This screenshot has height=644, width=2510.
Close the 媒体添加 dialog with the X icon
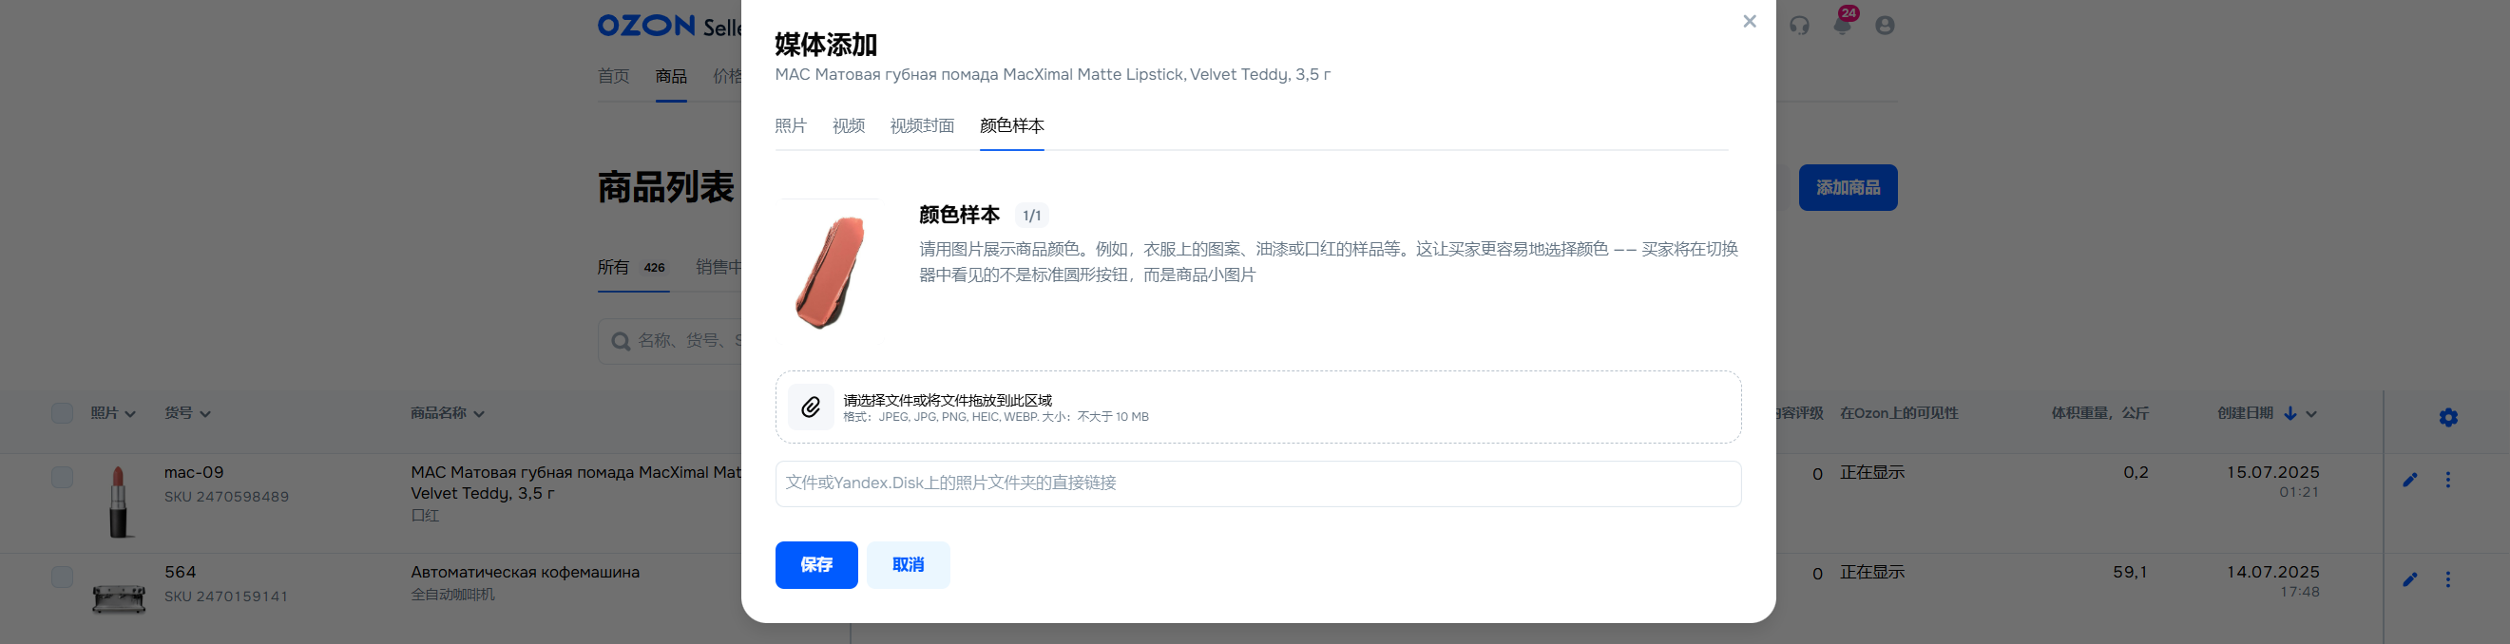tap(1749, 22)
